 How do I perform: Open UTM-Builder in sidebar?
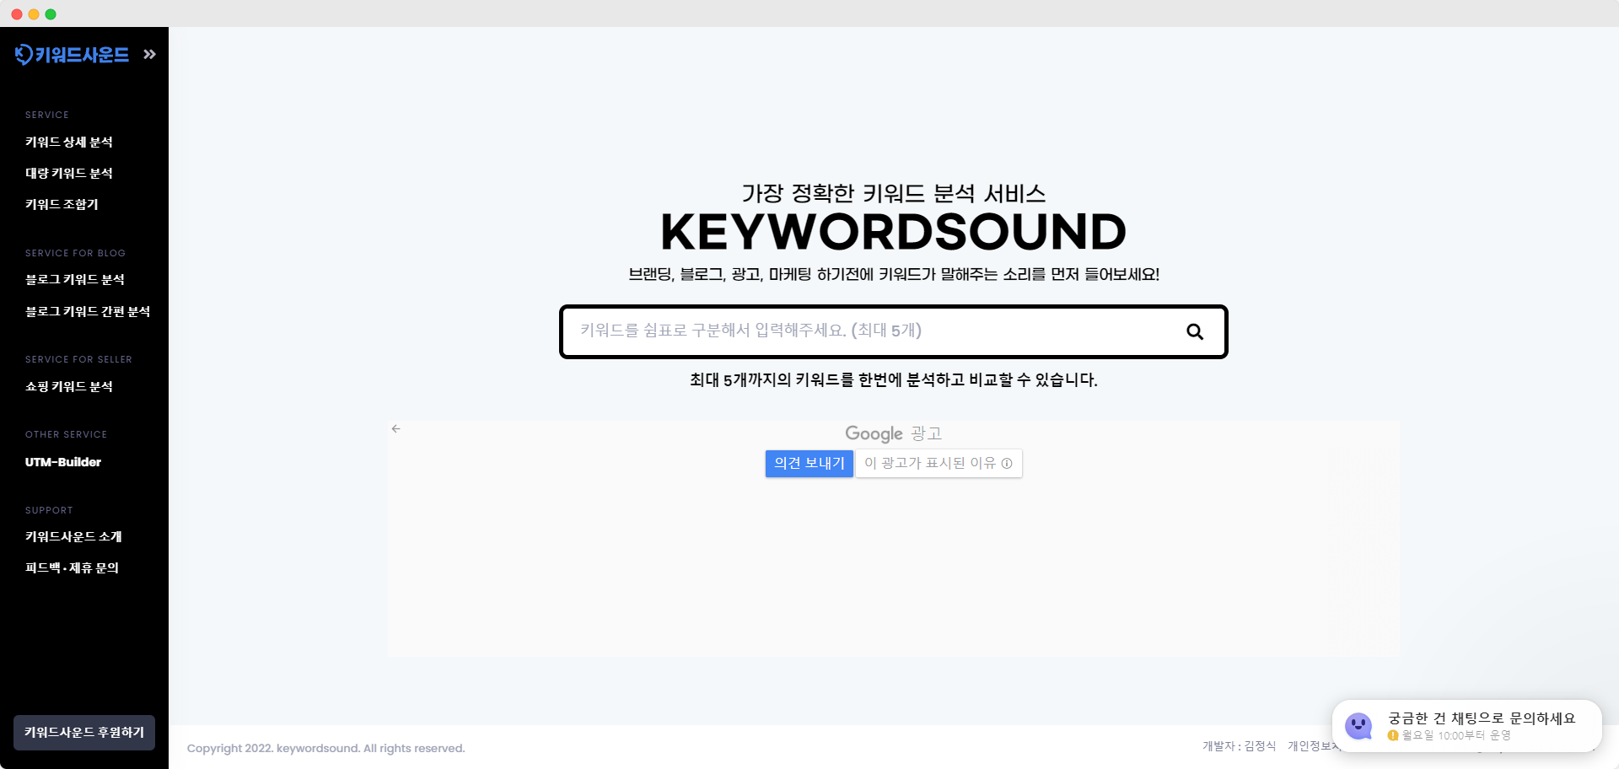(x=63, y=462)
